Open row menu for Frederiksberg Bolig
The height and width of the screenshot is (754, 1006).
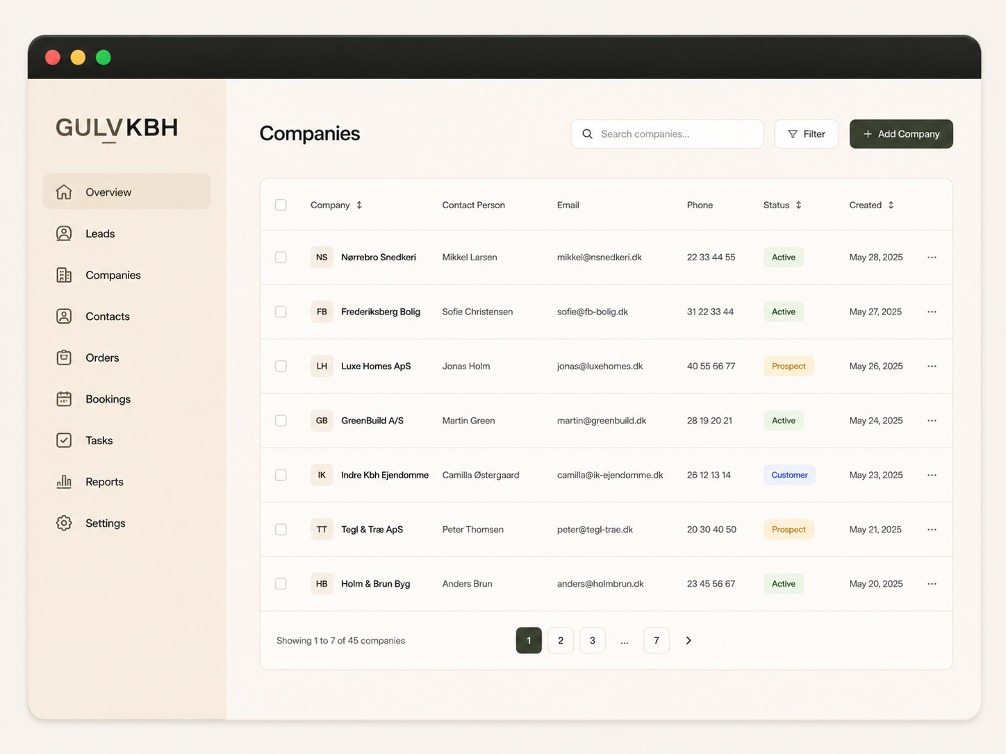(x=932, y=312)
